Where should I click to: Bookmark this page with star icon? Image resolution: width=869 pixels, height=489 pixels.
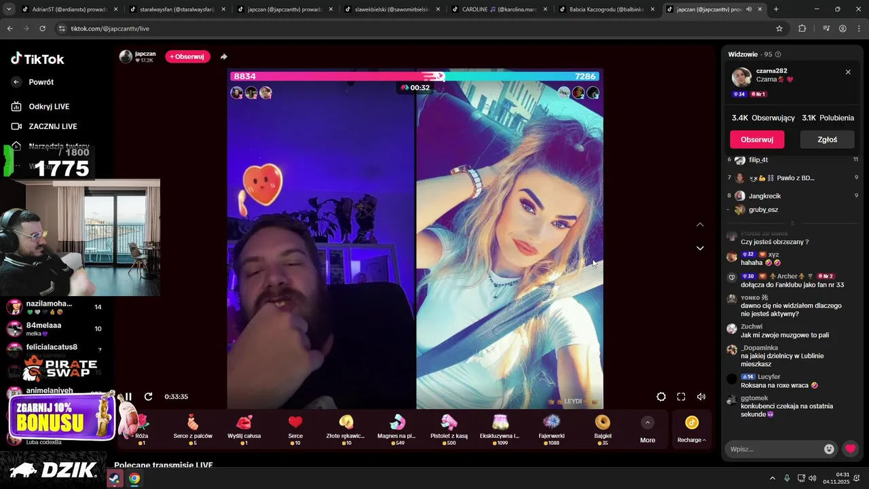(779, 29)
